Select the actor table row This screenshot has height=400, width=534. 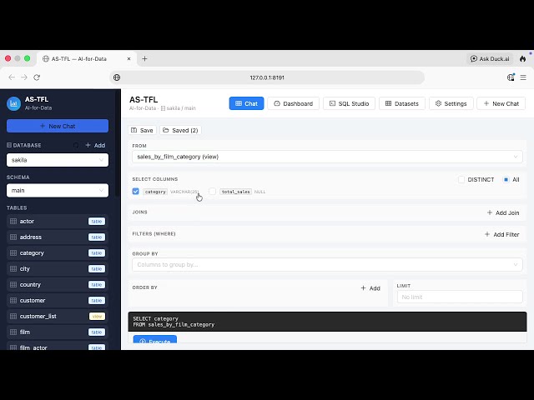pos(58,222)
